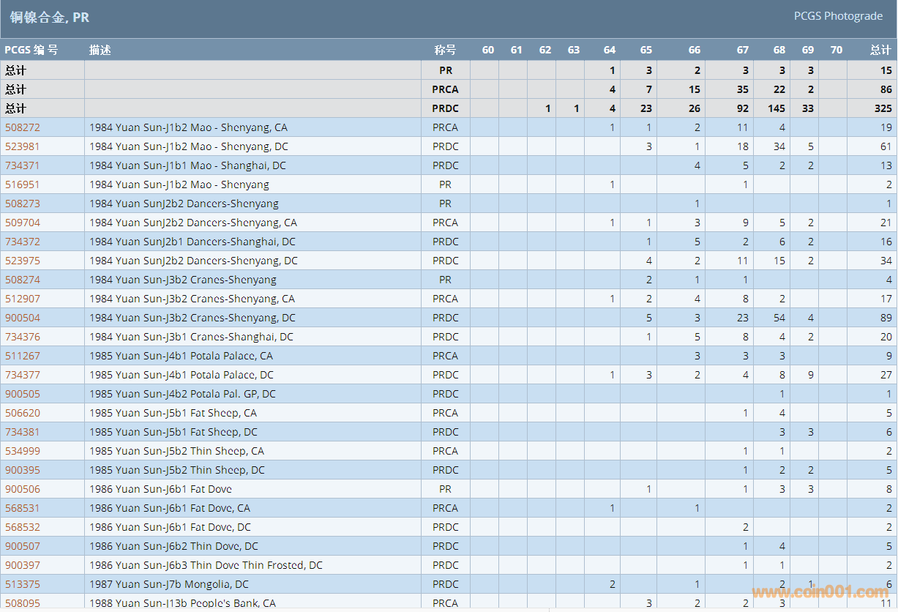Click the PCGS 编号 column header
The image size is (898, 612).
coord(31,50)
